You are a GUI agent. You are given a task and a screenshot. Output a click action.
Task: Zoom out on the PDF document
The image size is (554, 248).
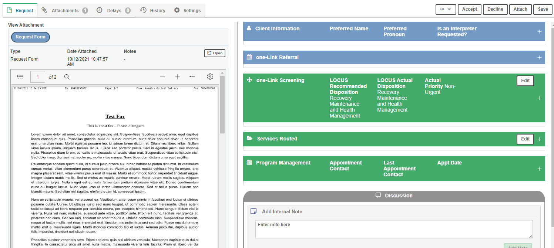coord(162,77)
